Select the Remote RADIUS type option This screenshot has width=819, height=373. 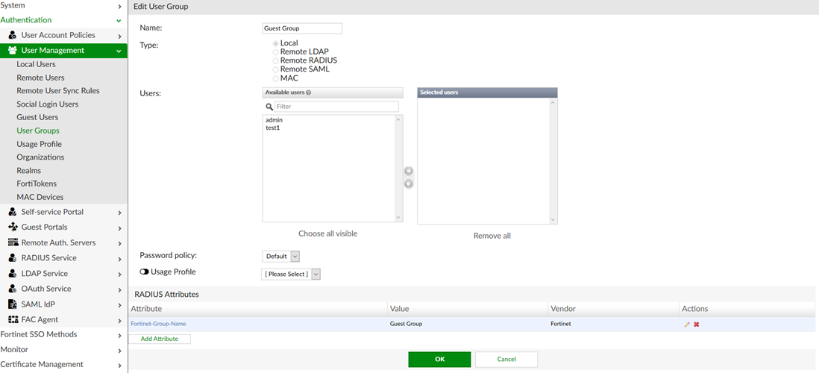[x=276, y=60]
